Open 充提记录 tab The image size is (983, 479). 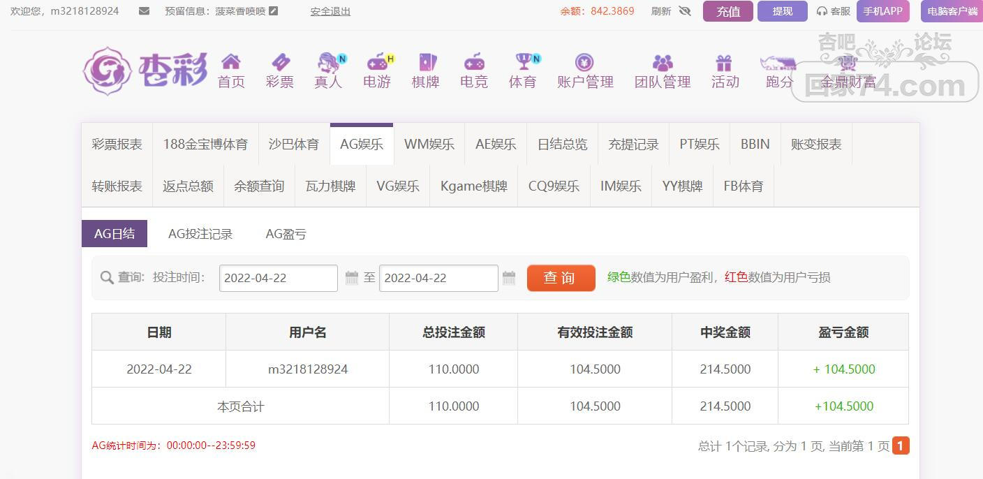point(634,145)
